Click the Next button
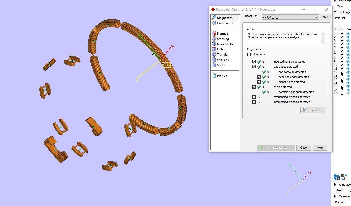This screenshot has height=206, width=351. tap(325, 17)
